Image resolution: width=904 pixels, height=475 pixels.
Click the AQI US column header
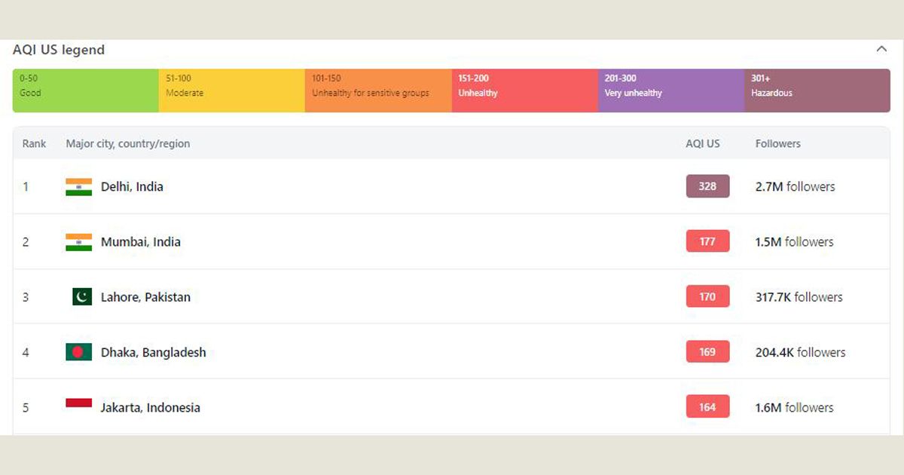(x=702, y=143)
